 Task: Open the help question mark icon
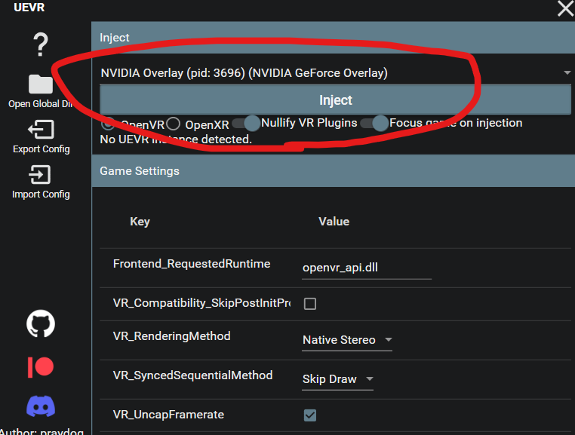click(41, 44)
